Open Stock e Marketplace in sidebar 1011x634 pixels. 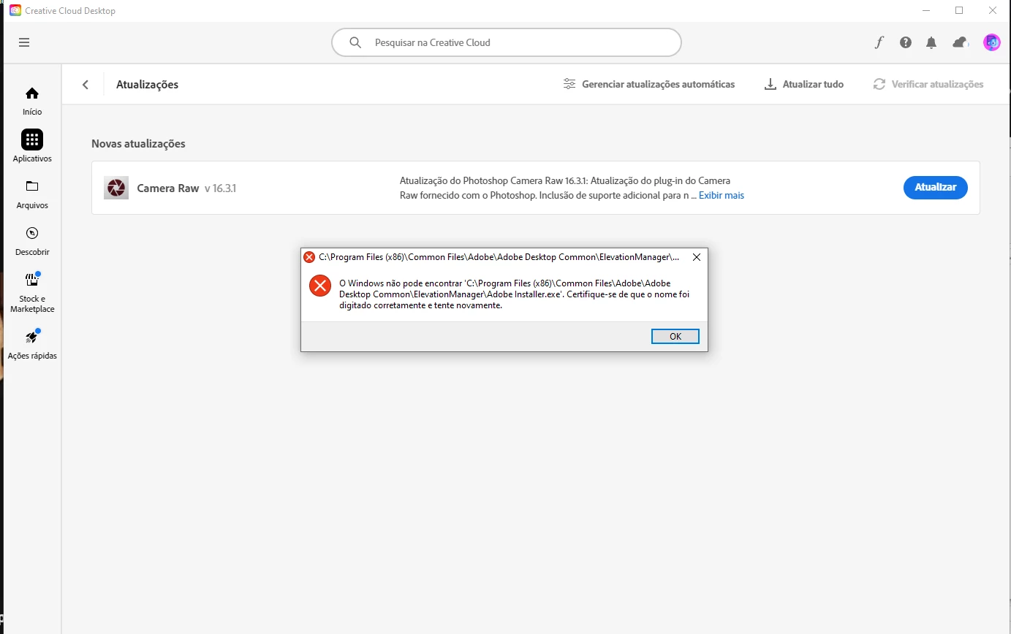pyautogui.click(x=32, y=293)
